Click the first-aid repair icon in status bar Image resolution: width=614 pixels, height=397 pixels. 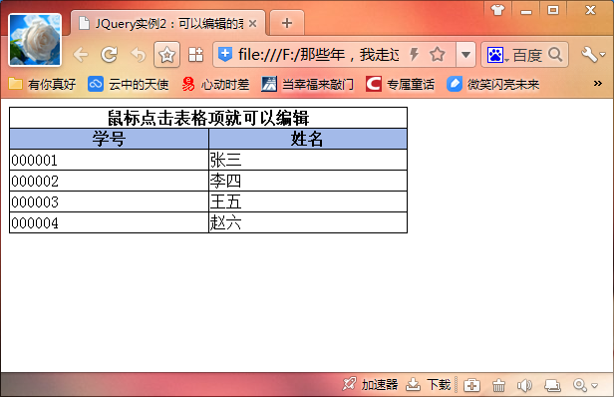coord(471,385)
